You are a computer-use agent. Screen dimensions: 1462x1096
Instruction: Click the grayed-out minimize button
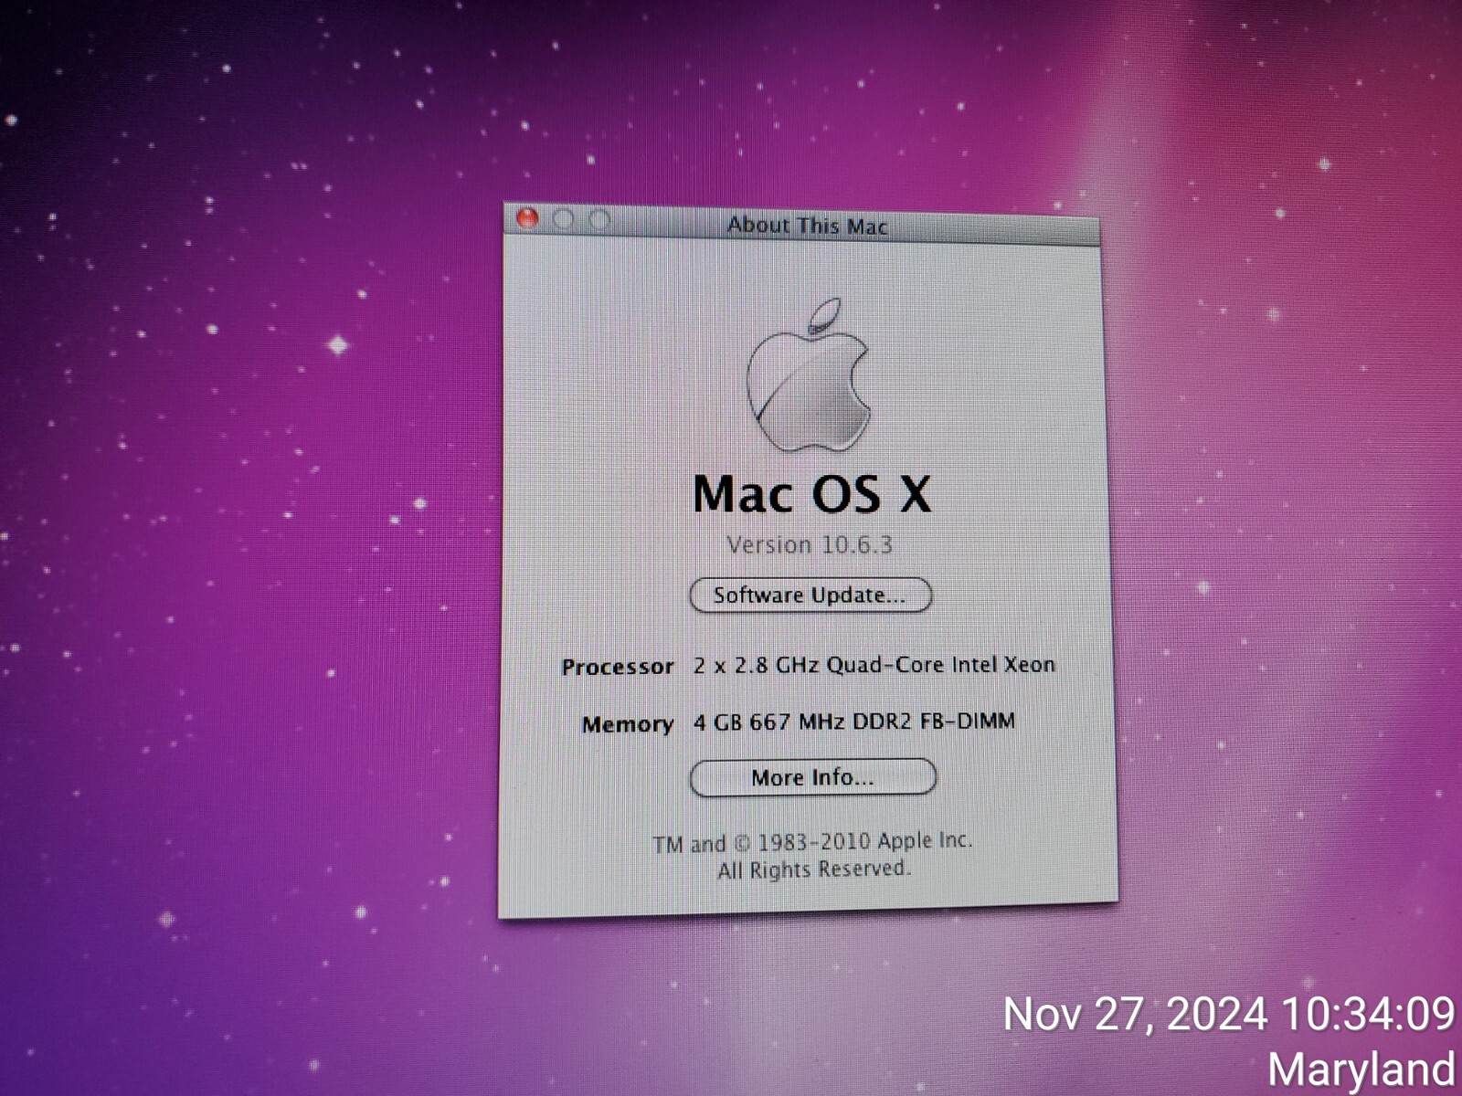(x=563, y=219)
